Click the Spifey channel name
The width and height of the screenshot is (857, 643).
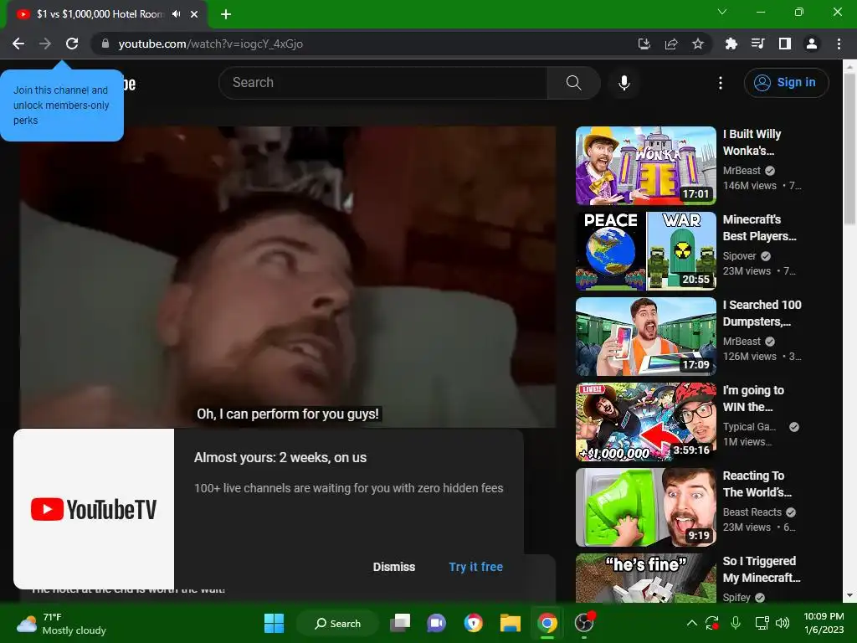(x=736, y=598)
